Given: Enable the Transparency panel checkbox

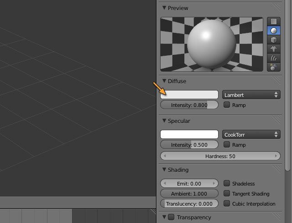Looking at the screenshot, I should pyautogui.click(x=171, y=217).
